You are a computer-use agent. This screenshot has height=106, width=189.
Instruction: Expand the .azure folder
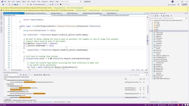[x=152, y=22]
